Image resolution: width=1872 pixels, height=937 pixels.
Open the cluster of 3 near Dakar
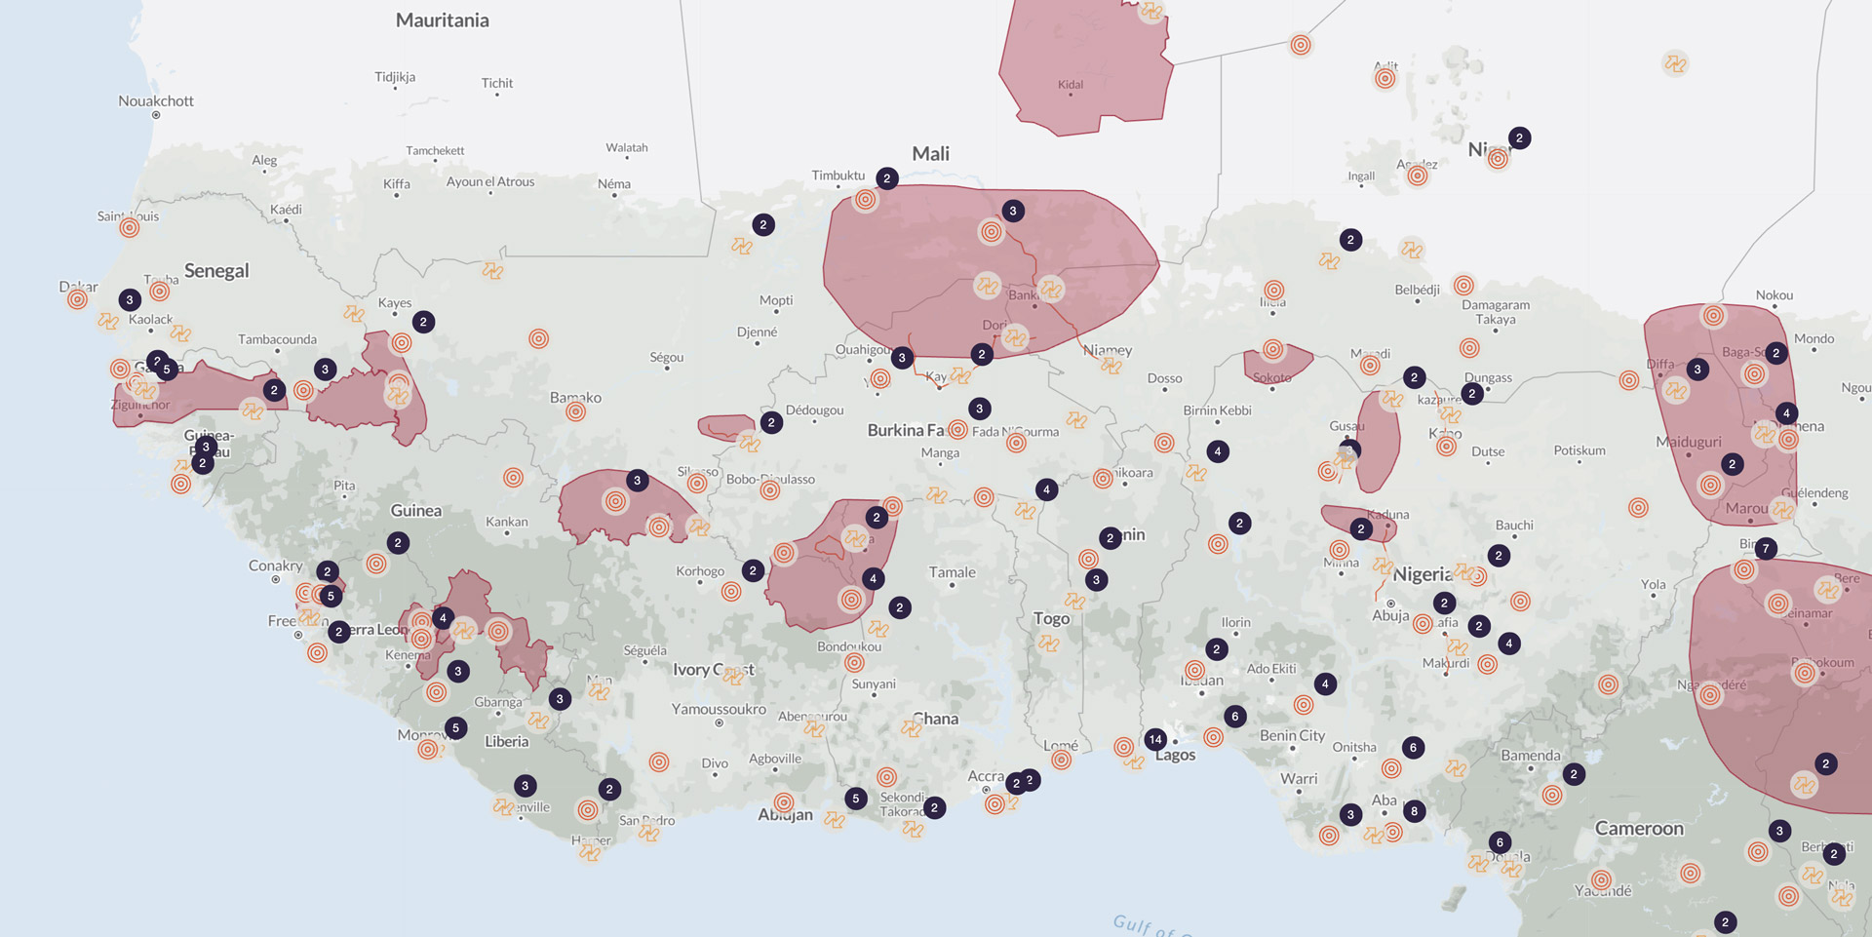pos(130,300)
